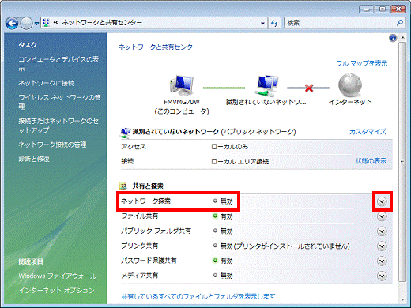Click the magnifier search icon

400,23
